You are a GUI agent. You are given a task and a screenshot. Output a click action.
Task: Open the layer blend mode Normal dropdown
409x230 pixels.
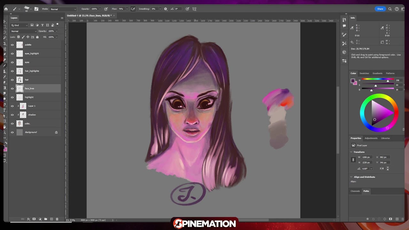click(x=24, y=31)
